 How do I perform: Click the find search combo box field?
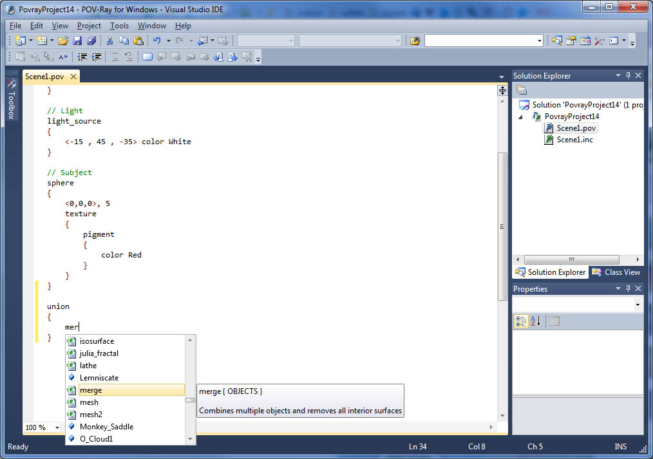480,41
